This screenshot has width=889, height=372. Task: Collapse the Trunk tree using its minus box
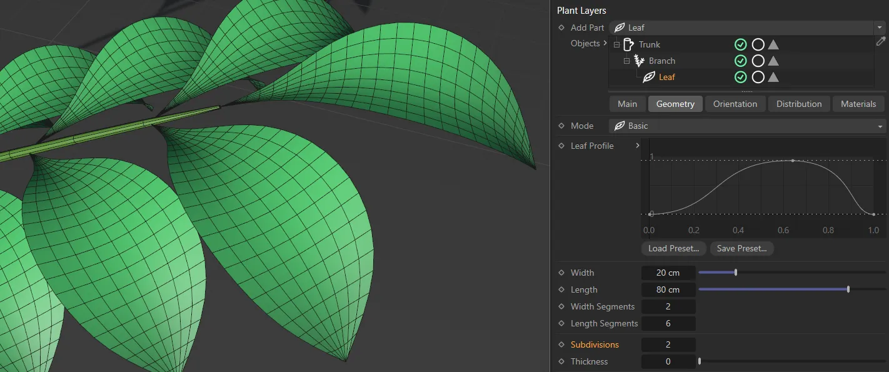click(616, 44)
